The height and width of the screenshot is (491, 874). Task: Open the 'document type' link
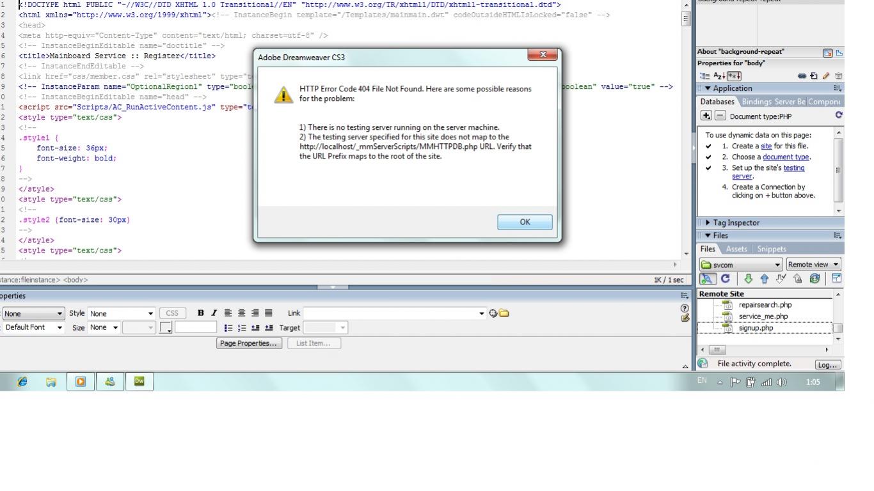[x=786, y=157]
